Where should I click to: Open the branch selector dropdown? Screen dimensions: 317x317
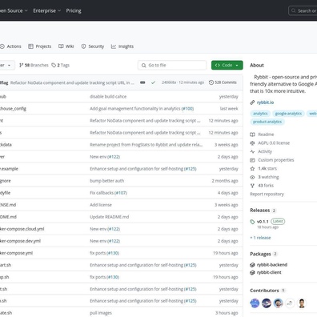(x=6, y=65)
